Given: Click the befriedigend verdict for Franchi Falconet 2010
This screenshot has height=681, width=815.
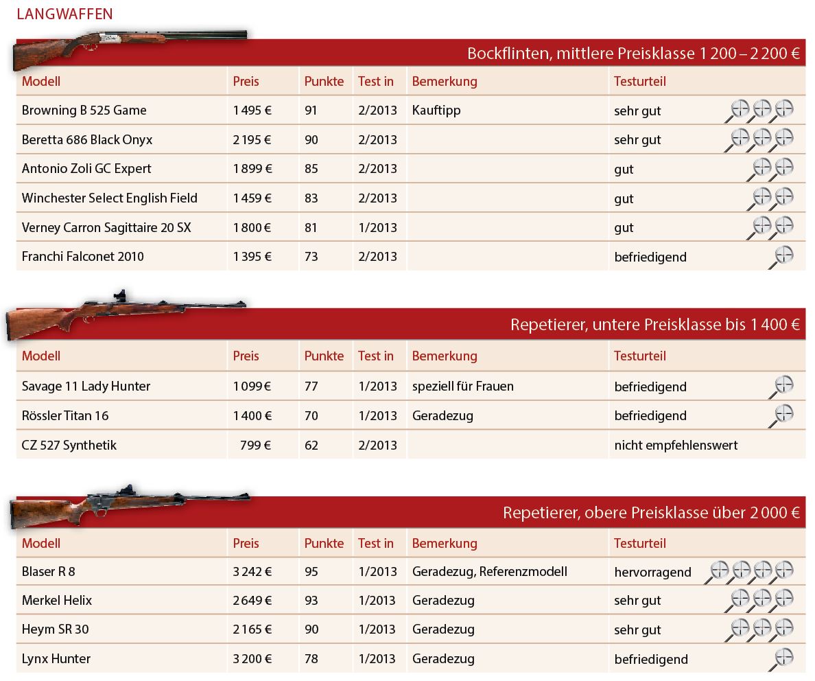Looking at the screenshot, I should [650, 257].
